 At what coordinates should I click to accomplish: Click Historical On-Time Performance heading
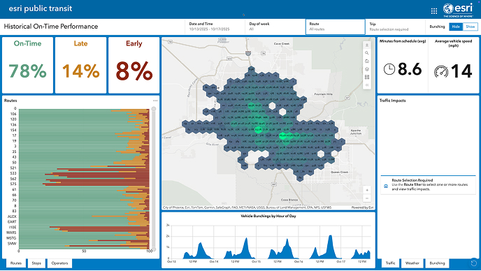51,27
